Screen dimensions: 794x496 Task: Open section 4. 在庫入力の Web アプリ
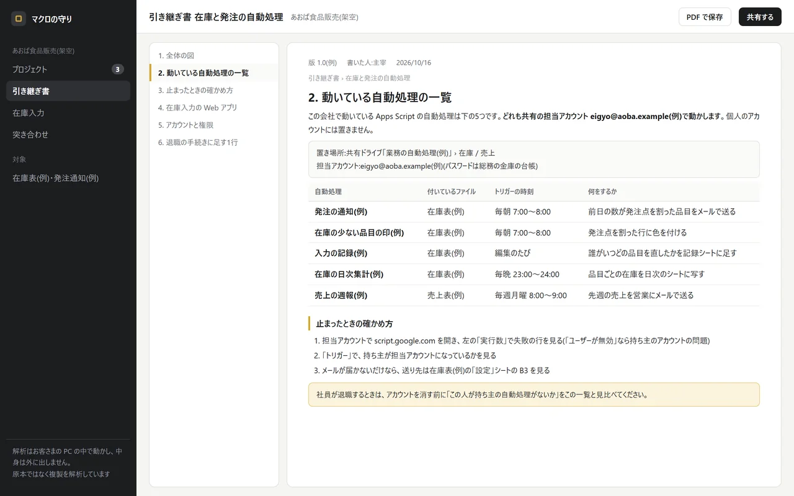(x=214, y=108)
